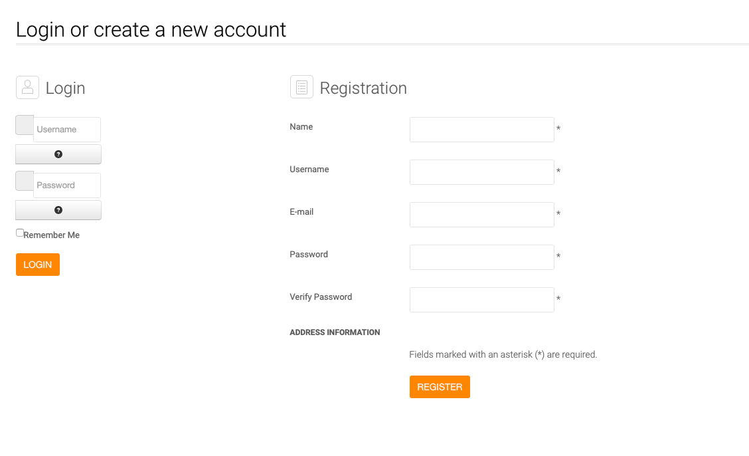
Task: Click the registration Name input field
Action: [x=481, y=130]
